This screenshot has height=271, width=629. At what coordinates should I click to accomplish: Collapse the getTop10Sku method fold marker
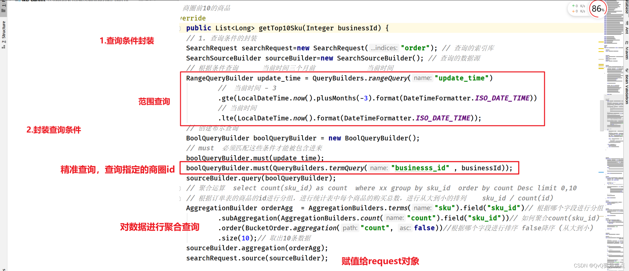(x=180, y=28)
